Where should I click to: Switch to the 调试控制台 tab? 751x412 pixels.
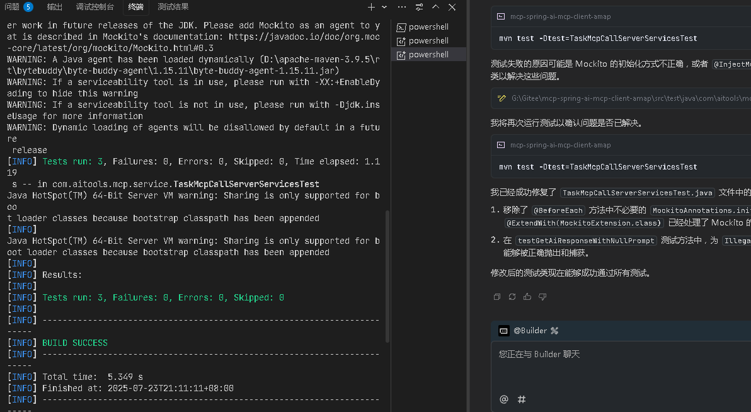pyautogui.click(x=95, y=7)
